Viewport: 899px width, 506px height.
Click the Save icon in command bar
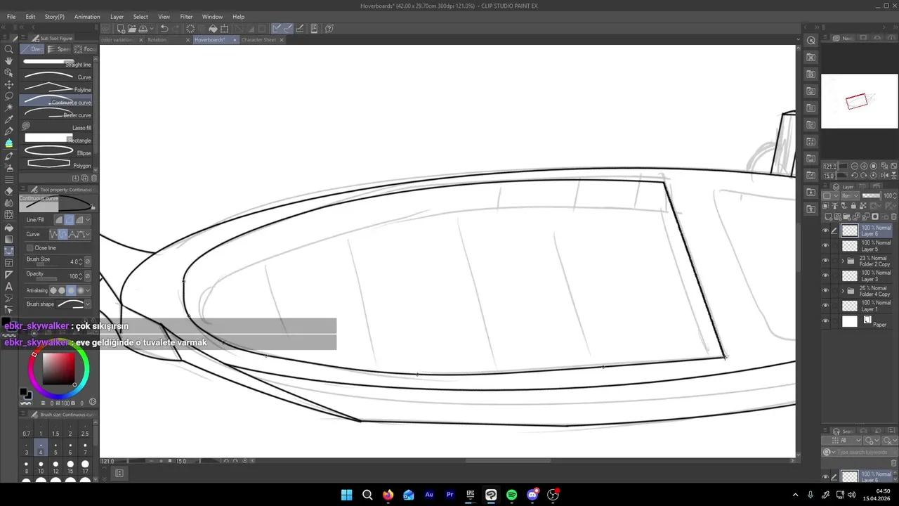(143, 29)
